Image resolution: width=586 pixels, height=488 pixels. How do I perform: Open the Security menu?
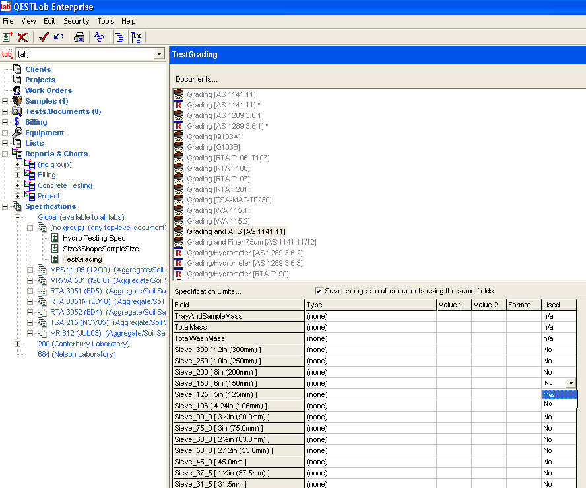(76, 21)
